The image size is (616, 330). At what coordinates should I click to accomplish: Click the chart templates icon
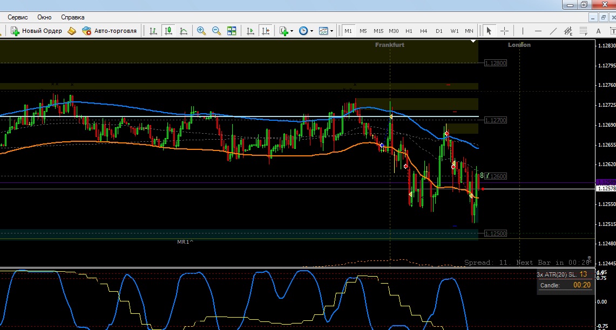[x=323, y=31]
